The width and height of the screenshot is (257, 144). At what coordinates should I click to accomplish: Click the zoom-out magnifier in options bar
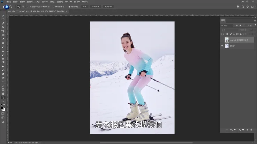click(x=23, y=7)
